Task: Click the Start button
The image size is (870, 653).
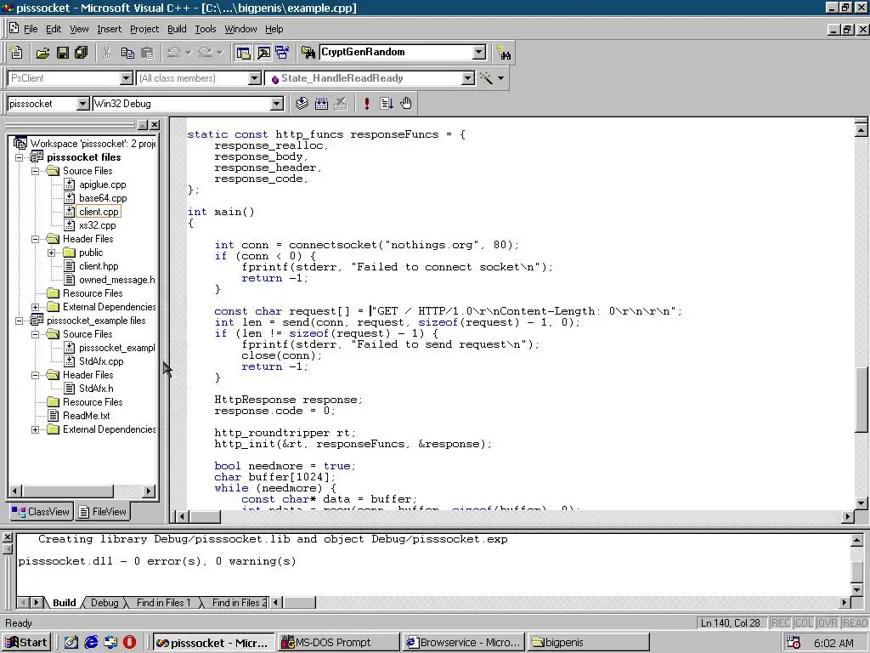Action: tap(26, 643)
